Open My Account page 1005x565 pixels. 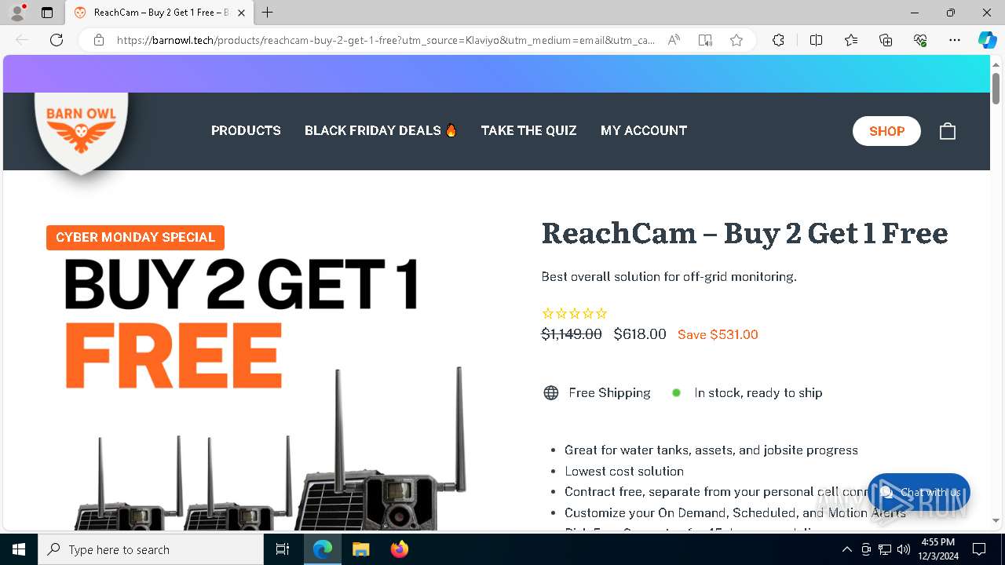[x=644, y=130]
